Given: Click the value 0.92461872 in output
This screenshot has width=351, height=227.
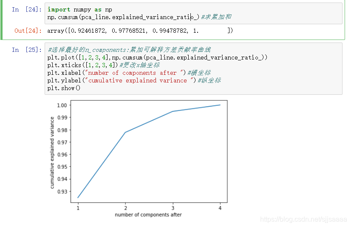Looking at the screenshot, I should click(88, 31).
